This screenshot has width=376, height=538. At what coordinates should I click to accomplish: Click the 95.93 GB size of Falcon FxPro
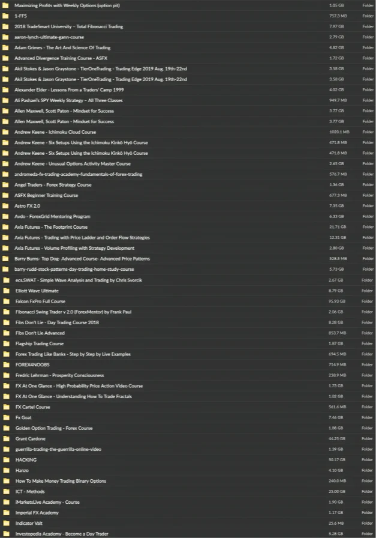[336, 301]
